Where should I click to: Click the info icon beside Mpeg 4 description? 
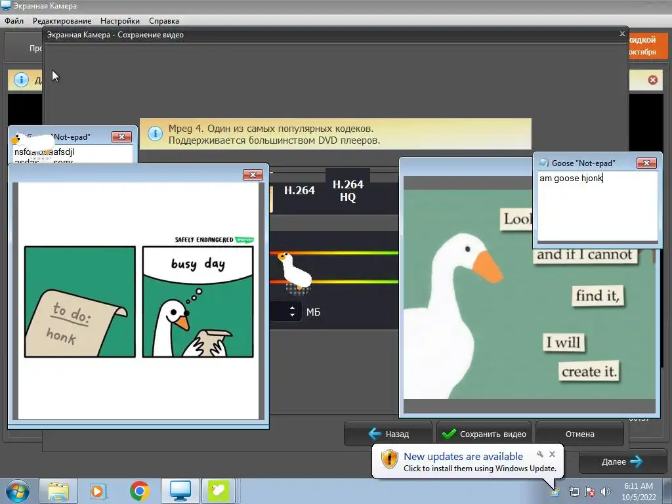point(155,134)
